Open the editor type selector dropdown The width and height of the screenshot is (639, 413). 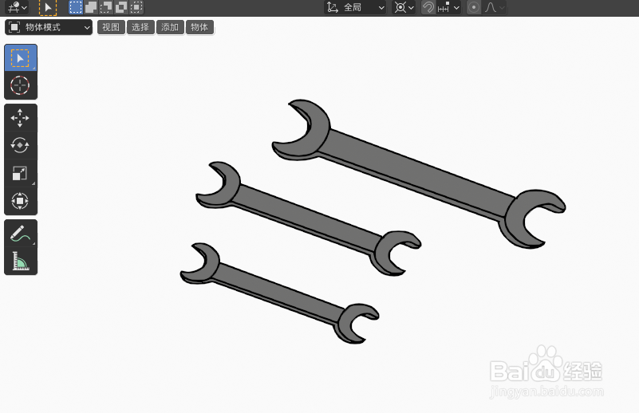(x=18, y=7)
